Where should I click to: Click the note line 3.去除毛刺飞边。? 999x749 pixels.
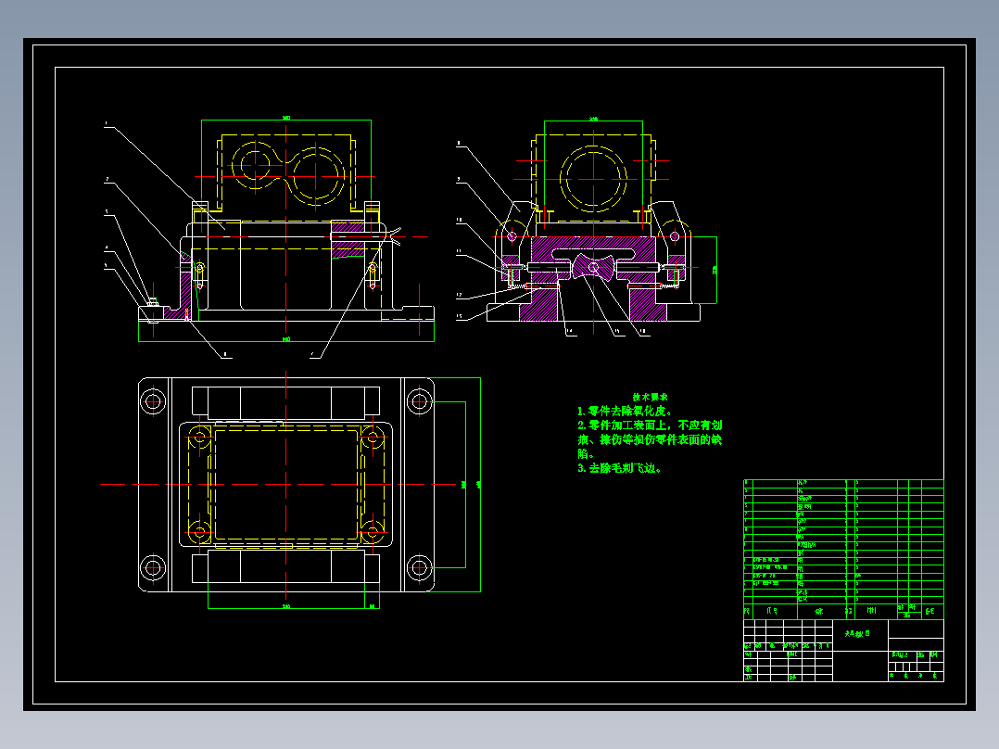[620, 468]
